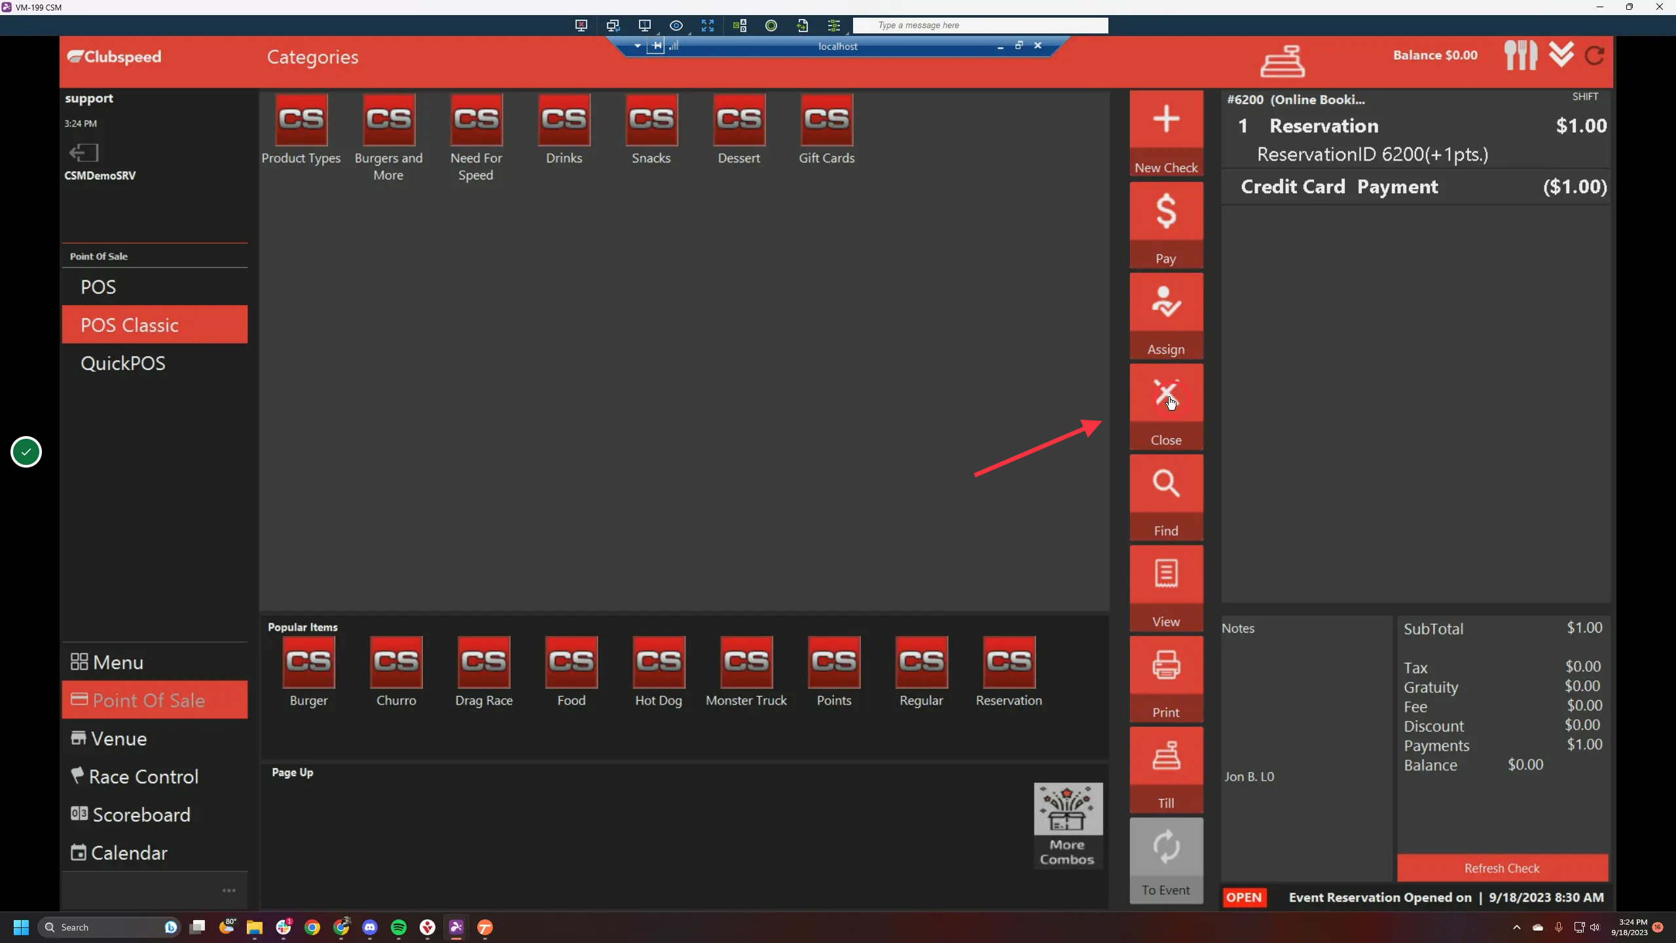Click the cash register icon in header
The width and height of the screenshot is (1676, 943).
pos(1283,60)
